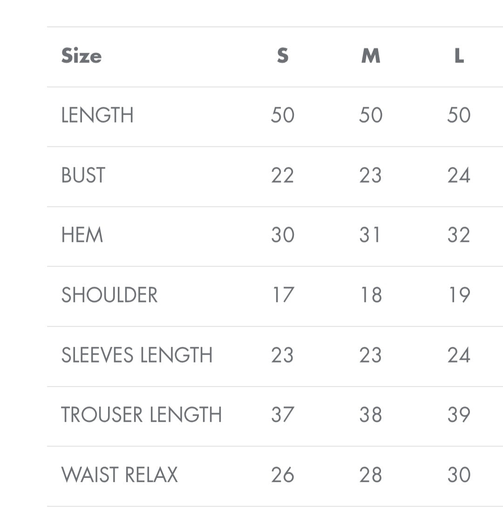503x530 pixels.
Task: Click the waist relax value for size M
Action: pos(371,475)
